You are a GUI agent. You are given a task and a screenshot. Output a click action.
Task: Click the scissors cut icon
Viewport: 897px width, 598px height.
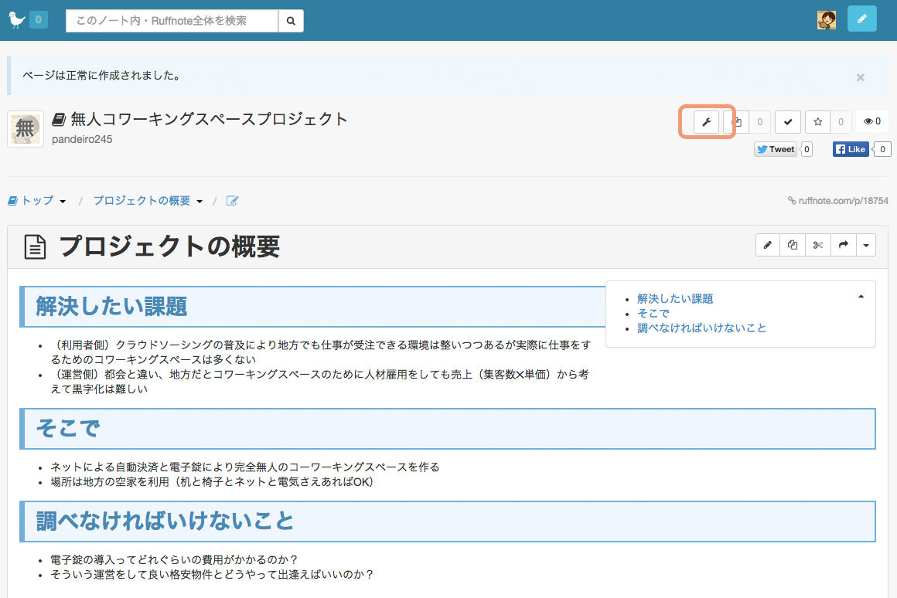(x=817, y=246)
